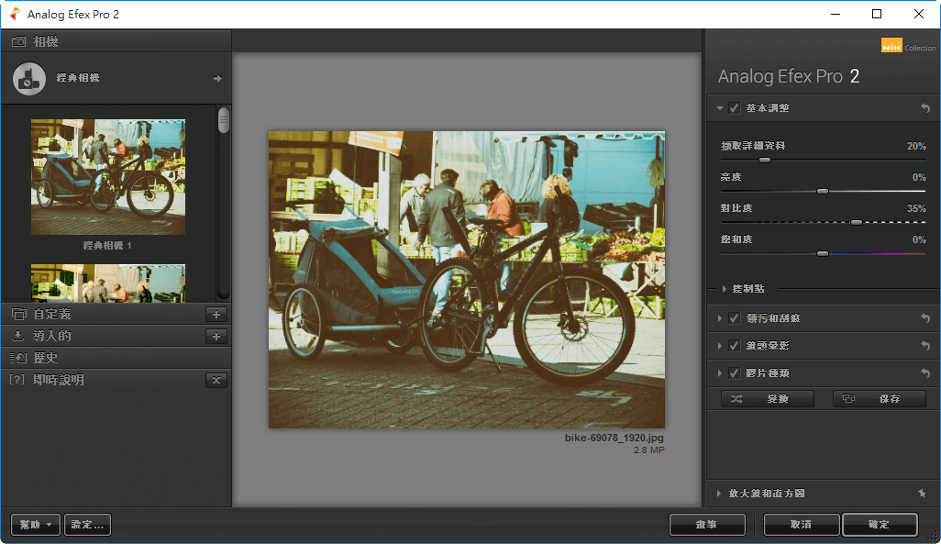
Task: Uncheck the 髒污和刮痕 checkbox
Action: coord(734,317)
